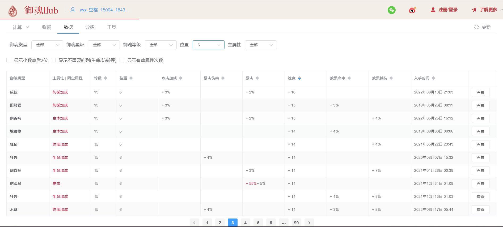Go to page 6
Screen dimensions: 503x227
tap(271, 223)
